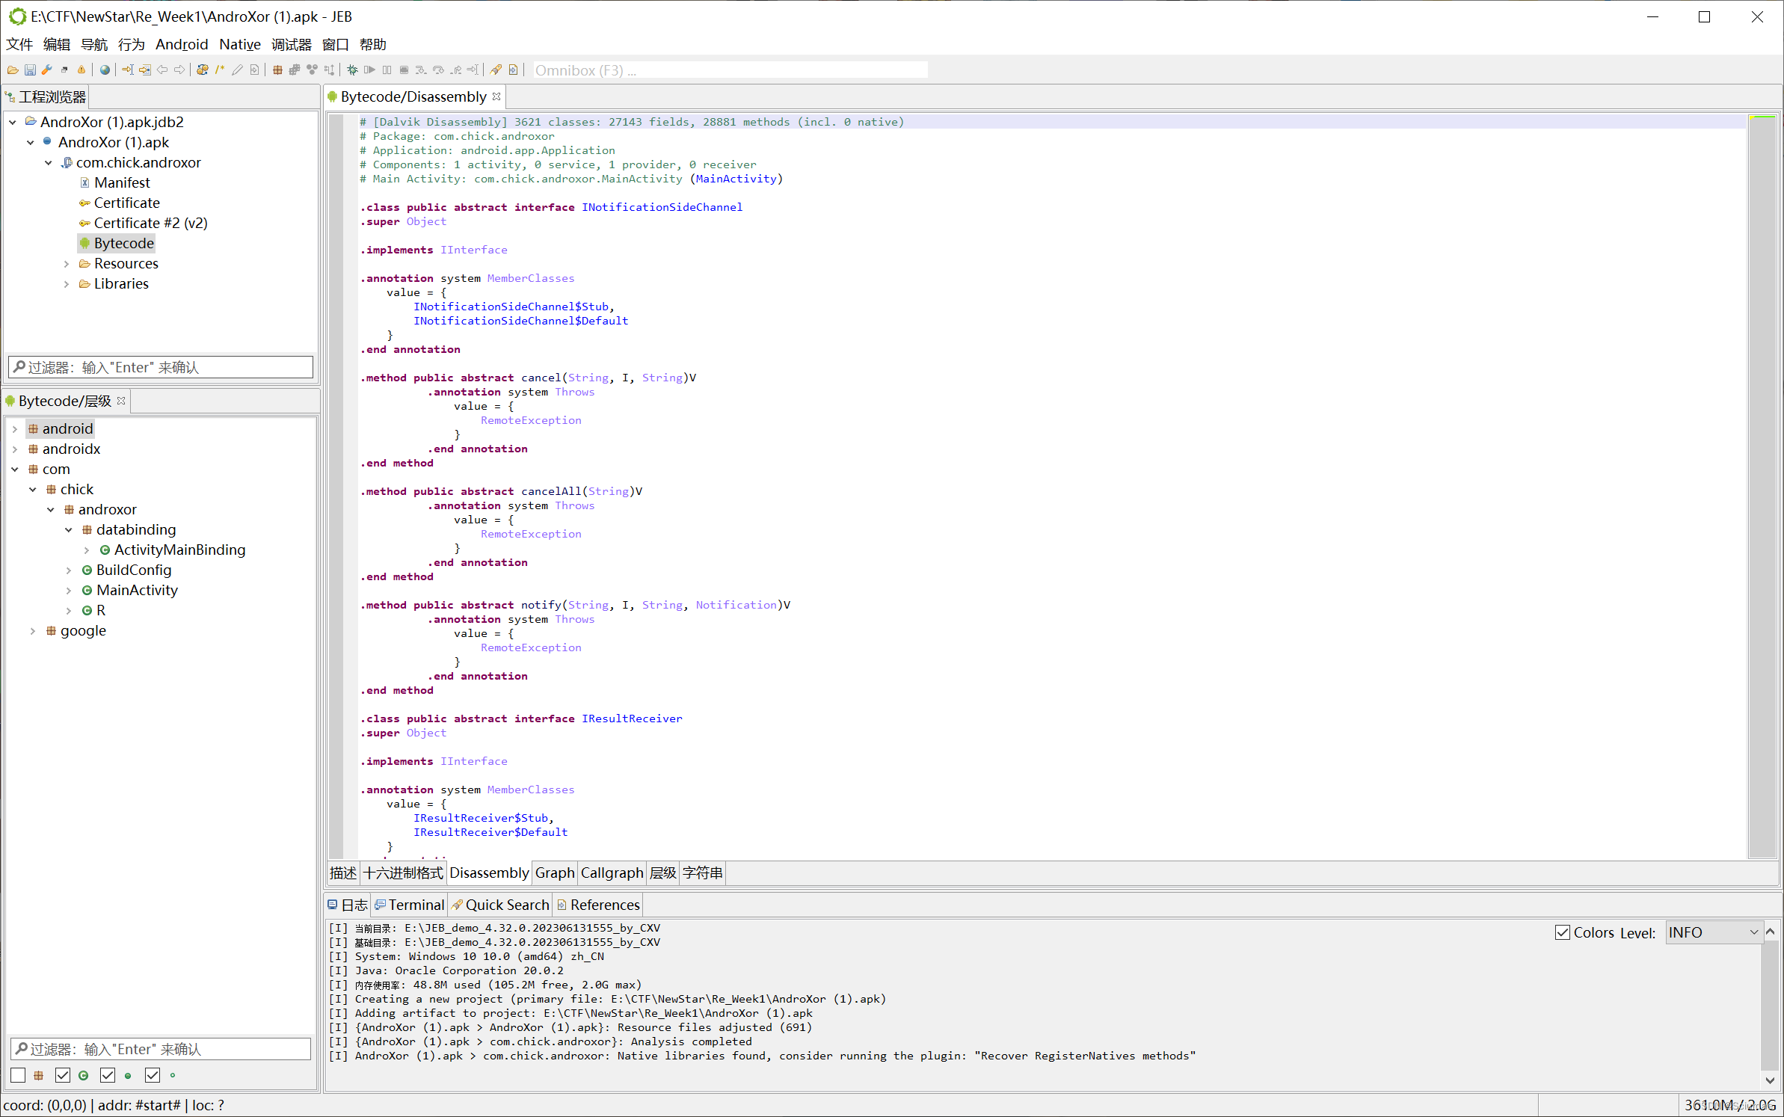Click the create-package brown grid toolbar icon

pos(277,70)
